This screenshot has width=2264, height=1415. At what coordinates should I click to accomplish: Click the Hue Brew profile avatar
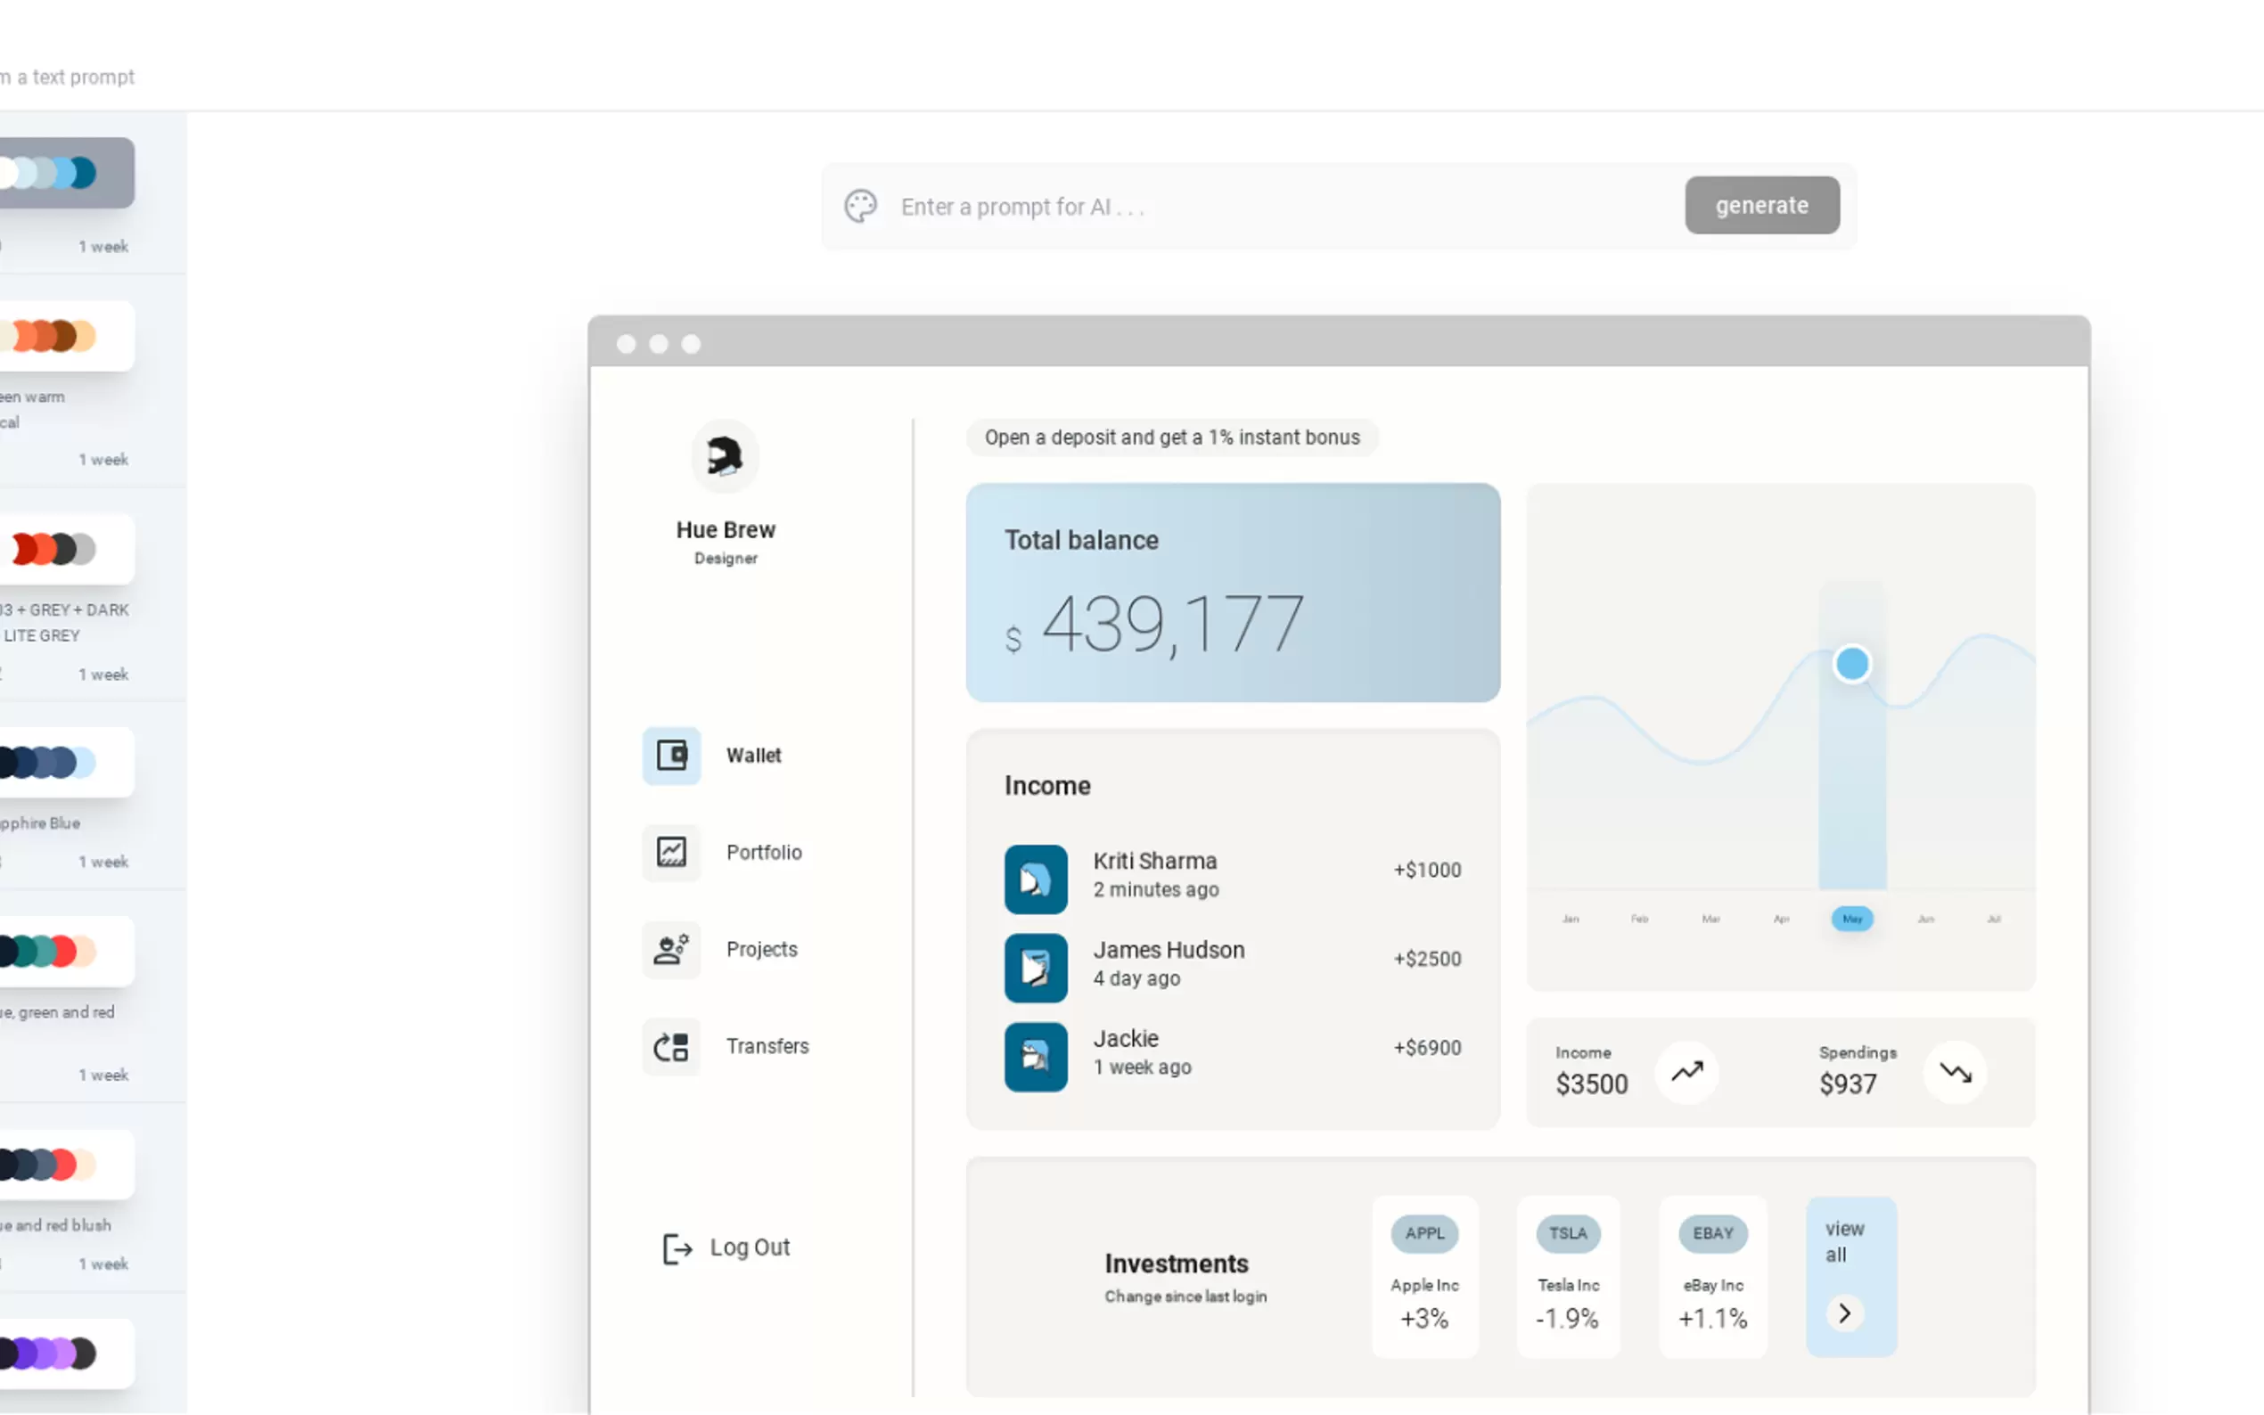(725, 457)
